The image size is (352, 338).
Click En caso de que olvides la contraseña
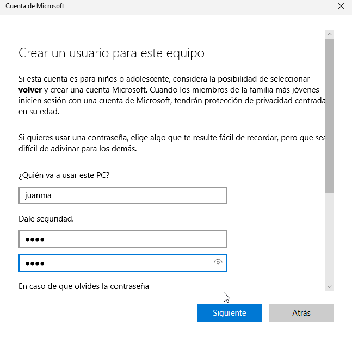tap(84, 286)
